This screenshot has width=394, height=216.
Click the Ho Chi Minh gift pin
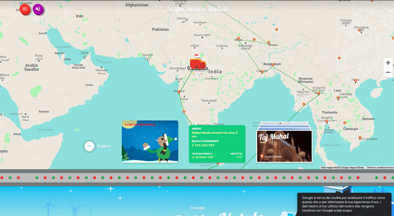click(x=360, y=138)
